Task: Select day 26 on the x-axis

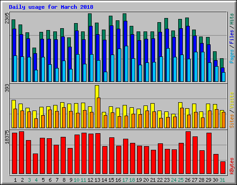Action: 187,180
